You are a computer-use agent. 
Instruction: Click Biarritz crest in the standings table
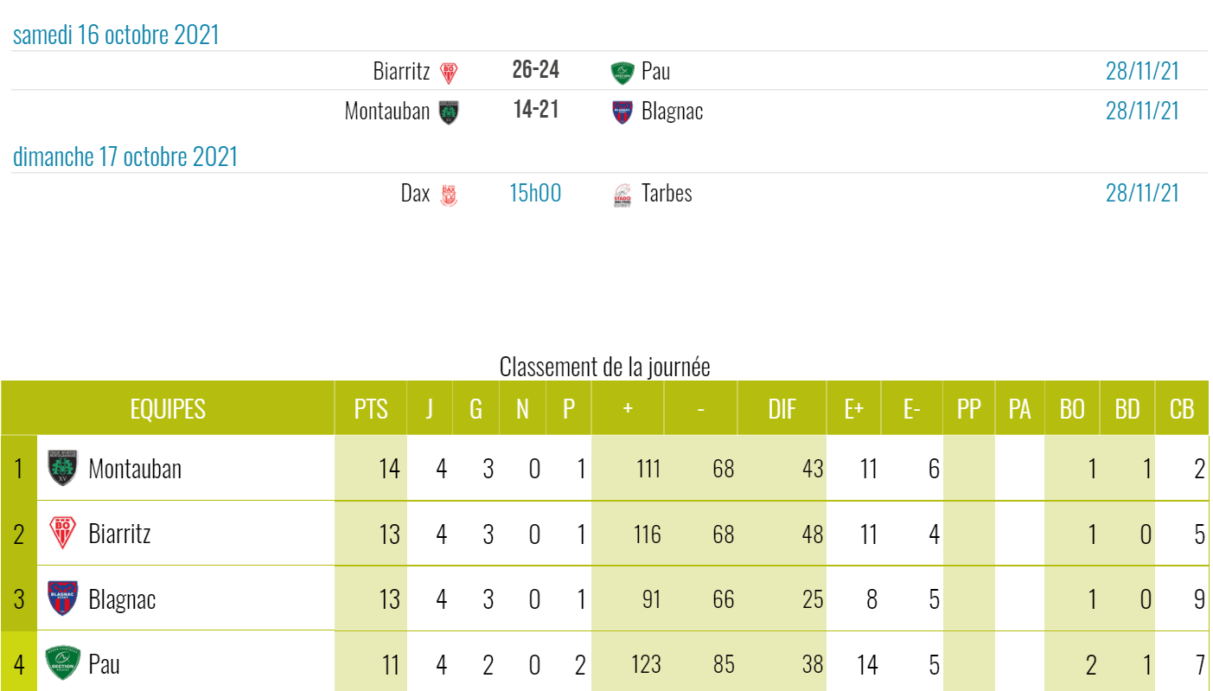click(62, 534)
